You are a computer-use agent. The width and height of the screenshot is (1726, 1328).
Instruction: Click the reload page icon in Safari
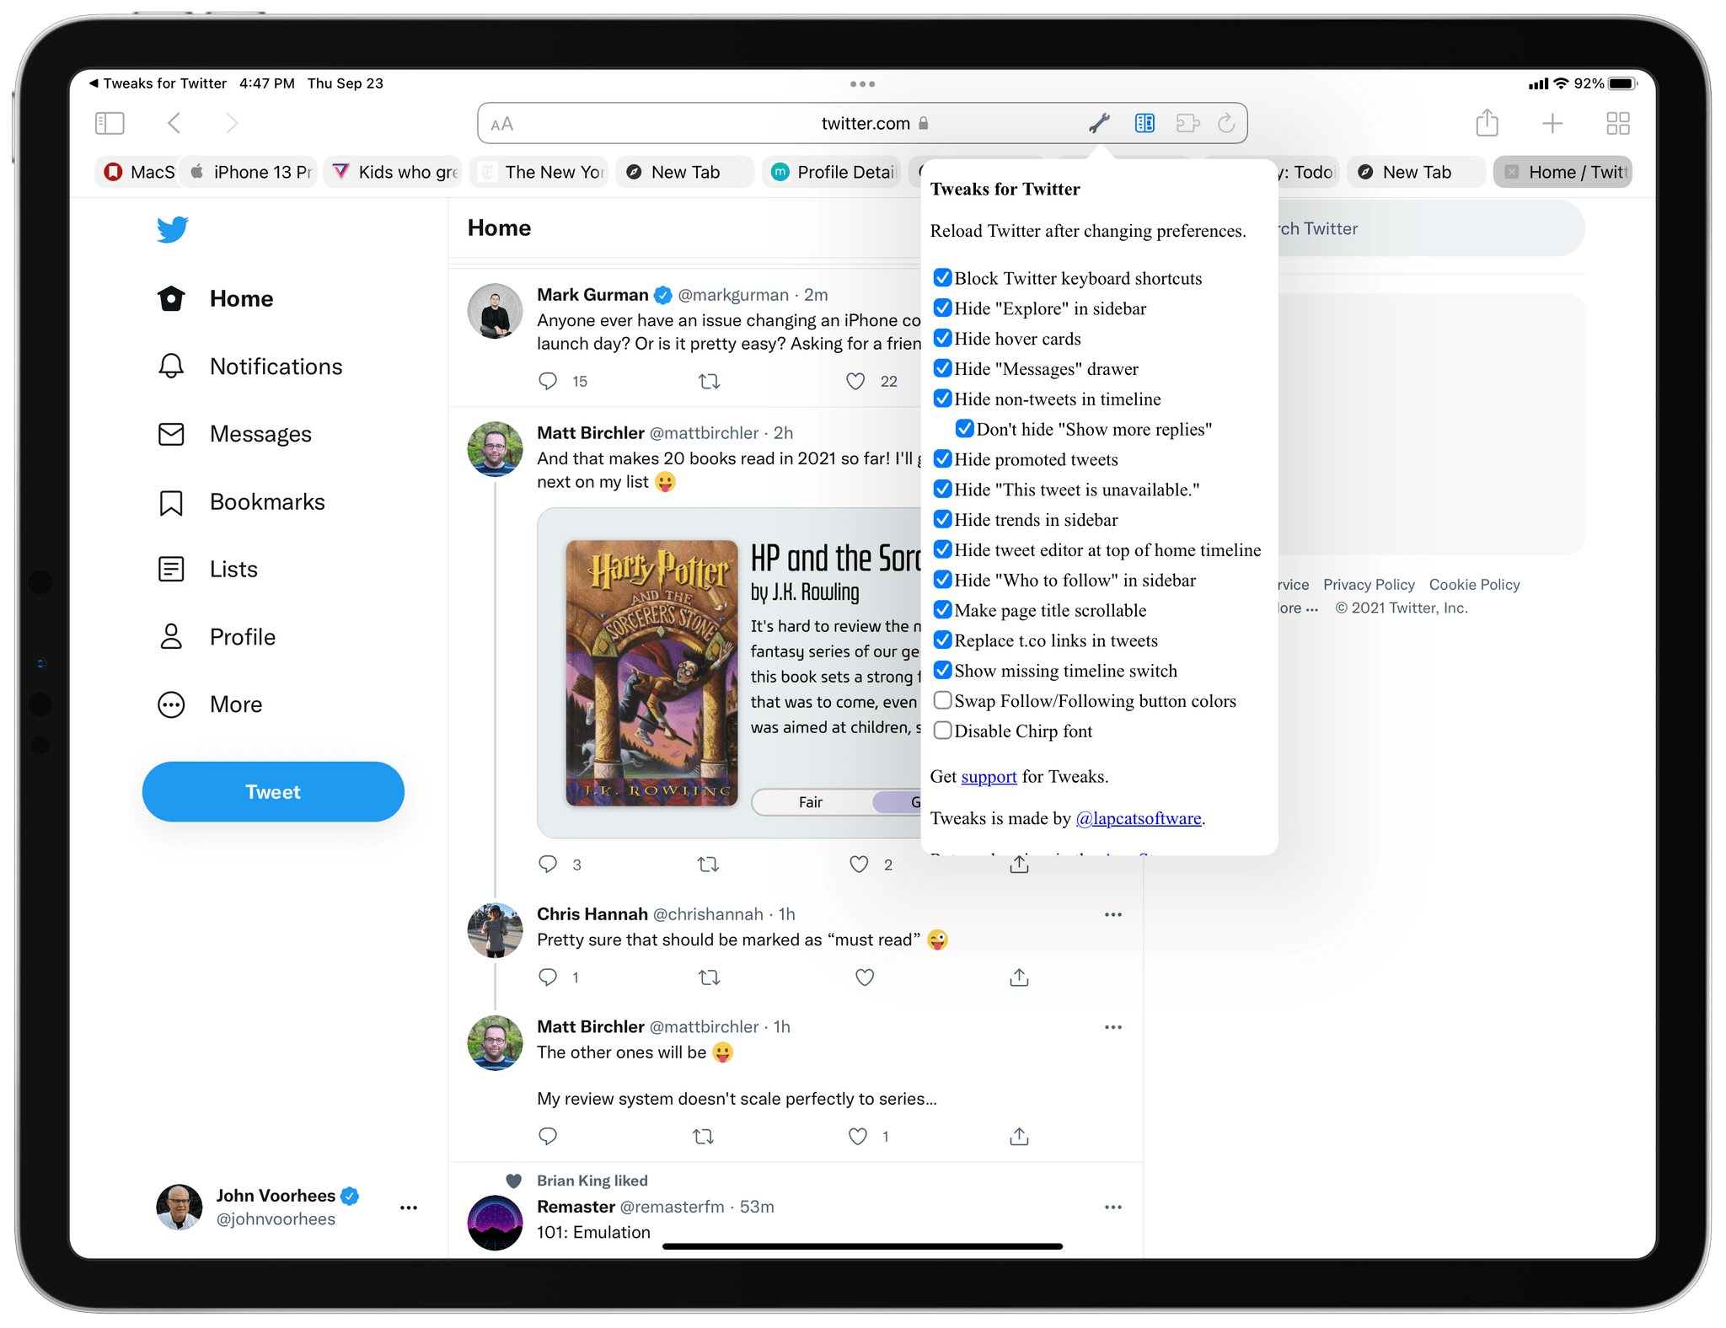1225,124
